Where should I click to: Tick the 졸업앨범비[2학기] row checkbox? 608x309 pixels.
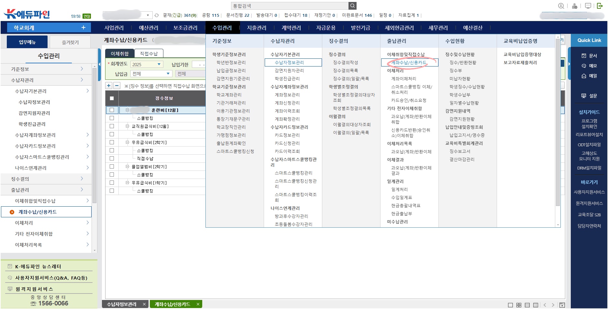112,167
